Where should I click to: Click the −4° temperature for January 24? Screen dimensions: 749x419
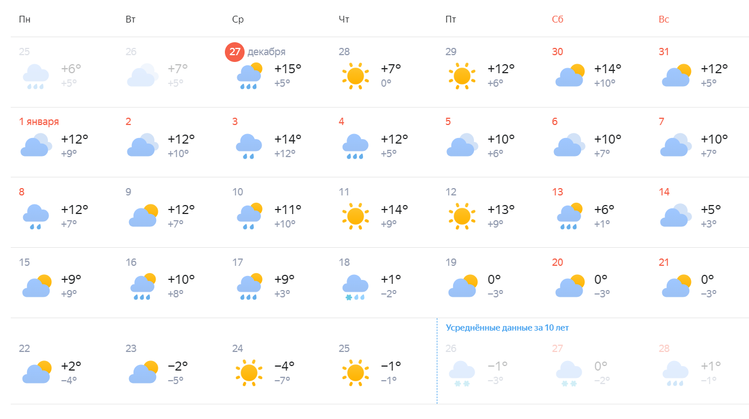tap(285, 365)
